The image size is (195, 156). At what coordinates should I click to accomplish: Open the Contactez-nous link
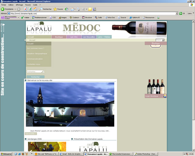click(x=34, y=64)
